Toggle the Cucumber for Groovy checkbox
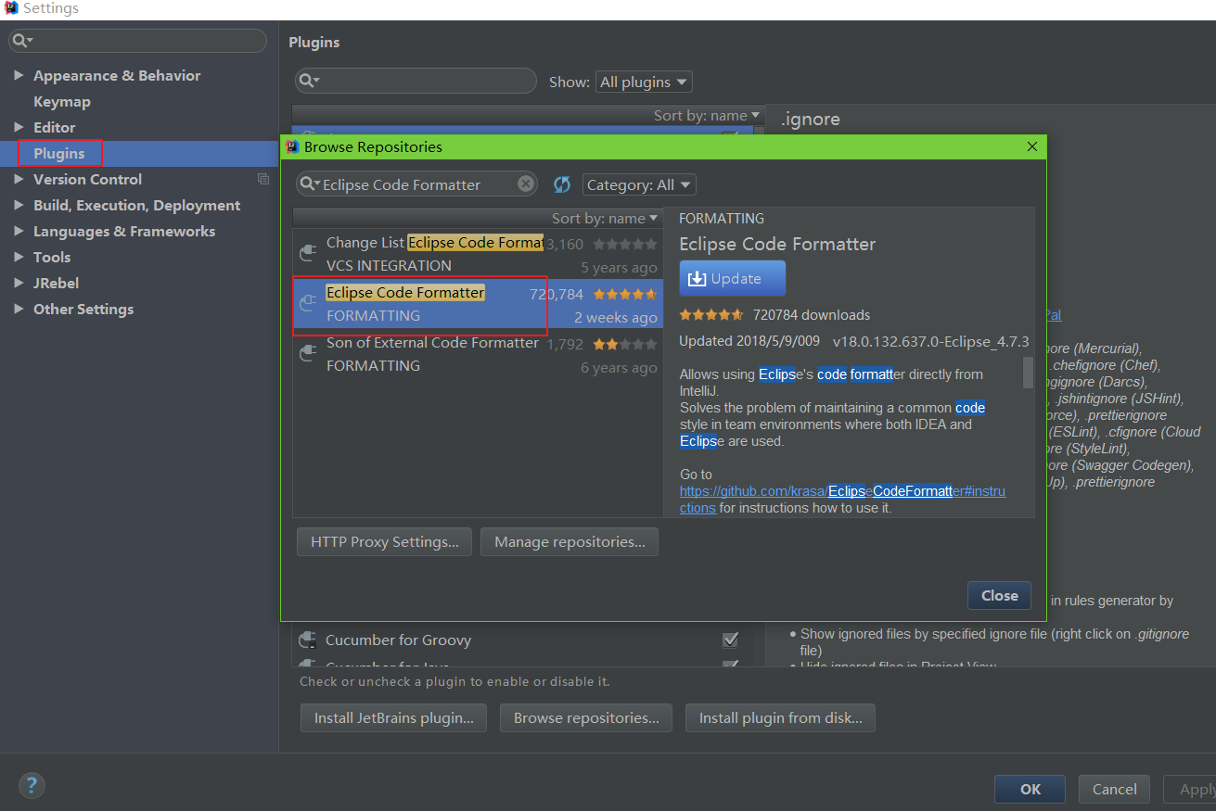 (731, 640)
